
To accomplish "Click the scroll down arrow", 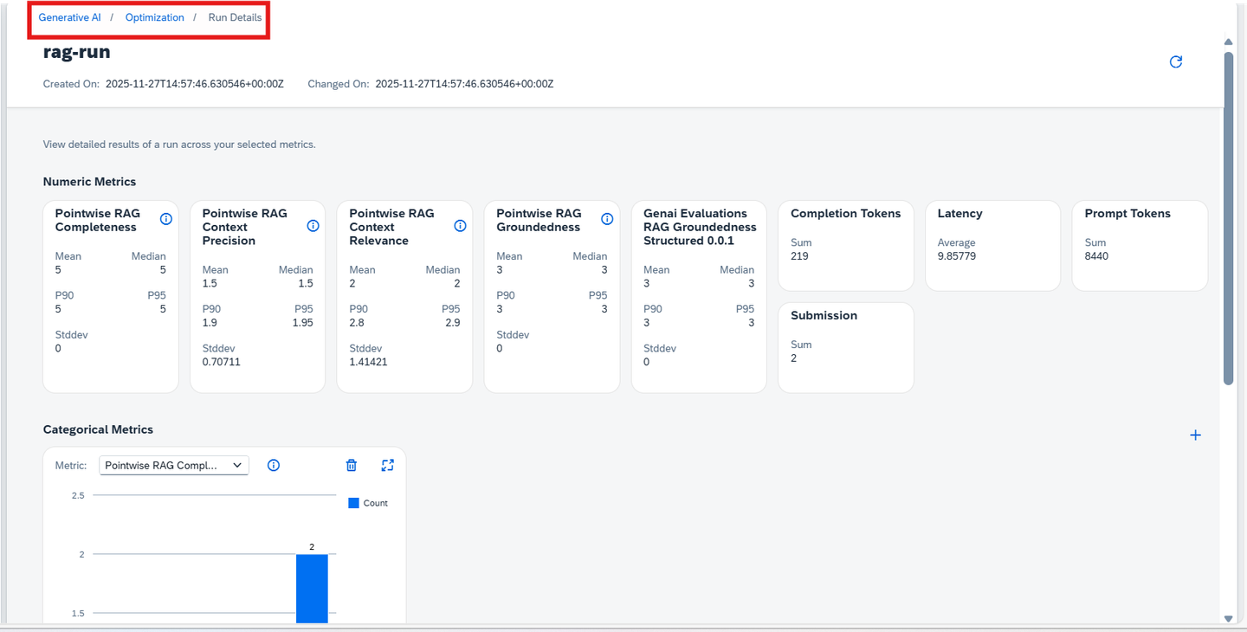I will [x=1229, y=618].
